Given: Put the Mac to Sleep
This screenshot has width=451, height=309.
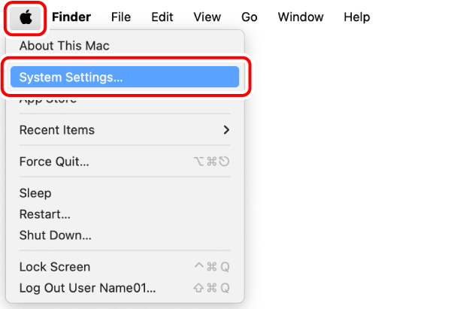Looking at the screenshot, I should [x=35, y=193].
